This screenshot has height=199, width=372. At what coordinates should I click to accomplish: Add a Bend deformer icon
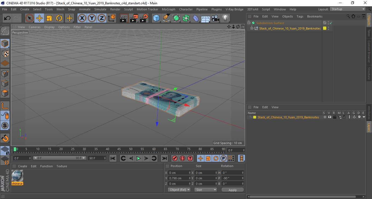point(196,18)
